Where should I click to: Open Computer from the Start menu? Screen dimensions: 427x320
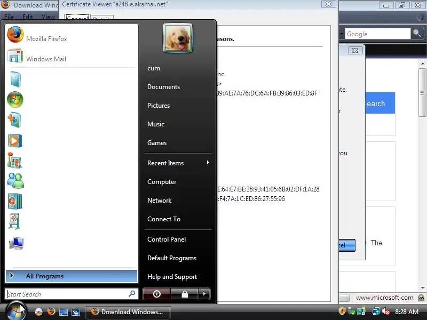pyautogui.click(x=162, y=182)
